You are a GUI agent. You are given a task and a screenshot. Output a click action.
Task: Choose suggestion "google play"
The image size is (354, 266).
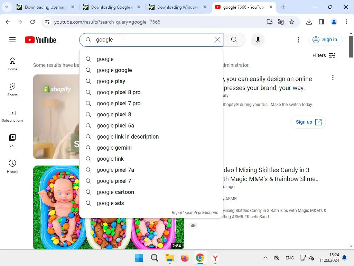click(x=151, y=81)
